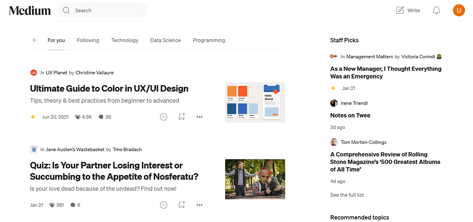Open more options for the Color guide article
Screen dimensions: 473x222
coord(200,117)
